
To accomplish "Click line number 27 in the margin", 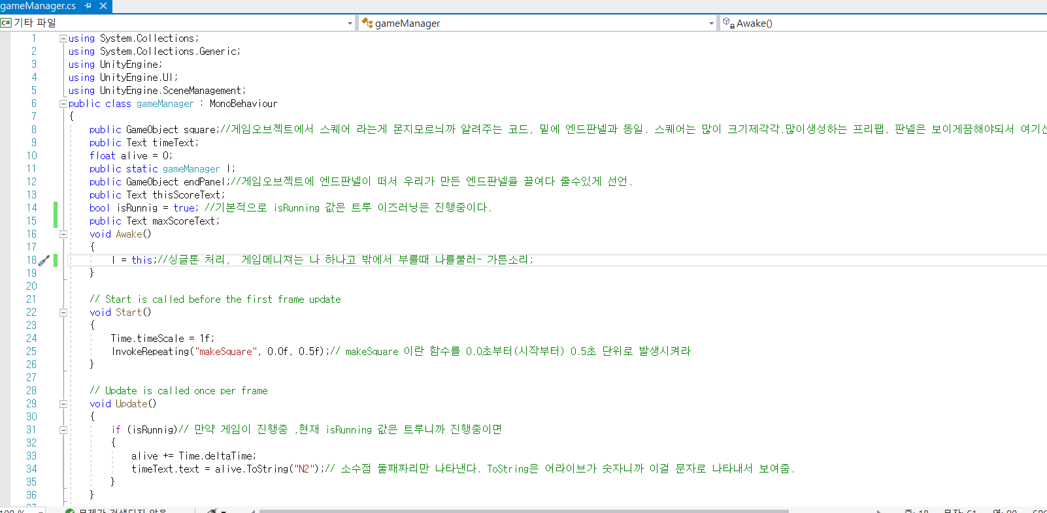I will 31,378.
